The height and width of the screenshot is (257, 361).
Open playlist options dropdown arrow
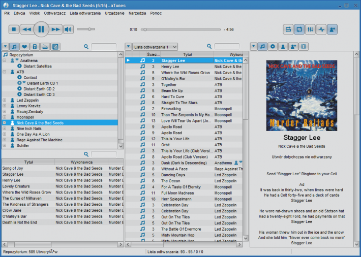[128, 47]
